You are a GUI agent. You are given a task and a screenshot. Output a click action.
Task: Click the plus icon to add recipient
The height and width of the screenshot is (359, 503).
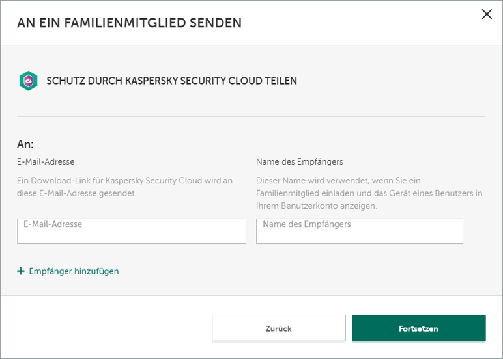[x=21, y=271]
